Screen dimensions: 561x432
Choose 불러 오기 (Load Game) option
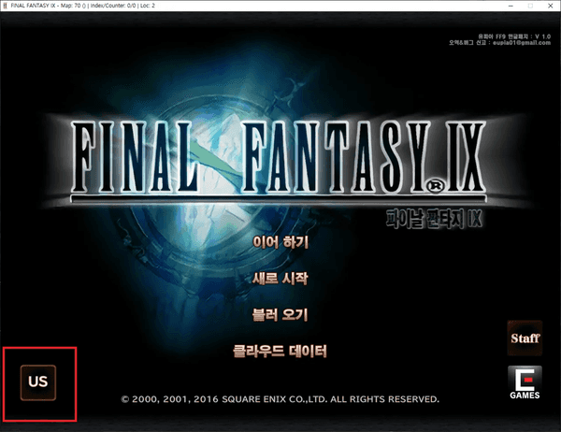[280, 314]
